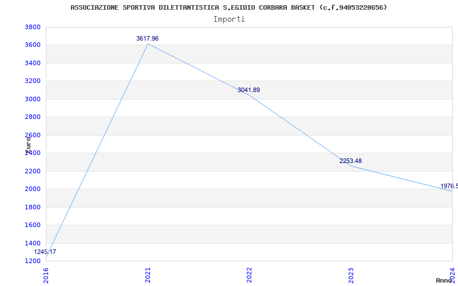Viewport: 458px width, 286px height.
Task: Click y-axis tick label 1600
Action: click(x=33, y=225)
